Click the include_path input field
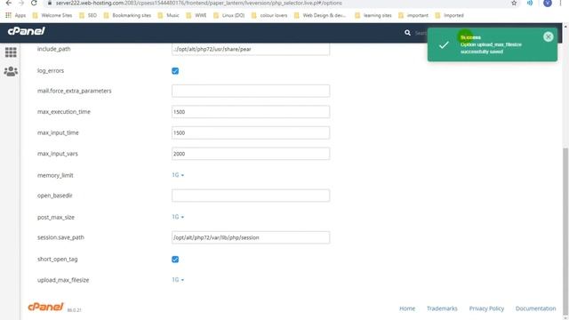Screen dimensions: 569x320 (x=251, y=49)
